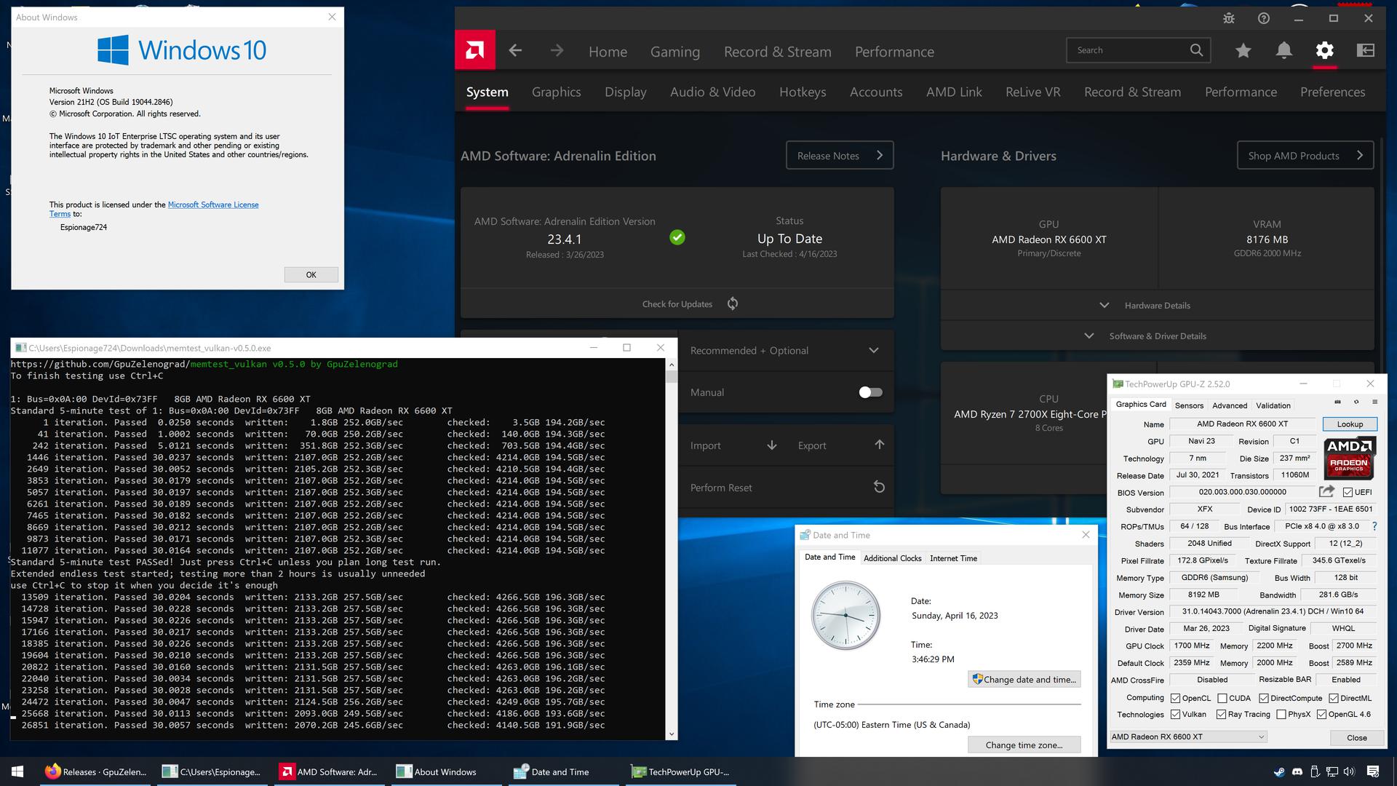Click GPU-Z screenshot camera icon
The height and width of the screenshot is (786, 1397).
tap(1337, 402)
